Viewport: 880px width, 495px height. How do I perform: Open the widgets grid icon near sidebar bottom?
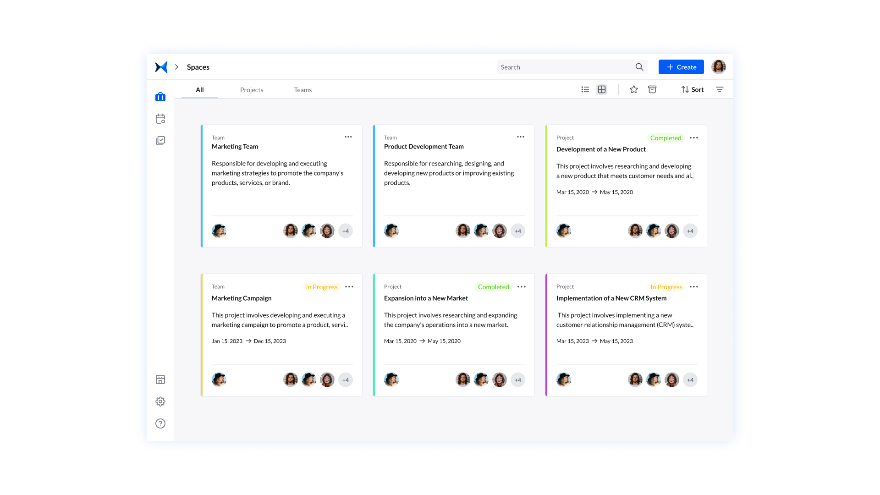160,379
